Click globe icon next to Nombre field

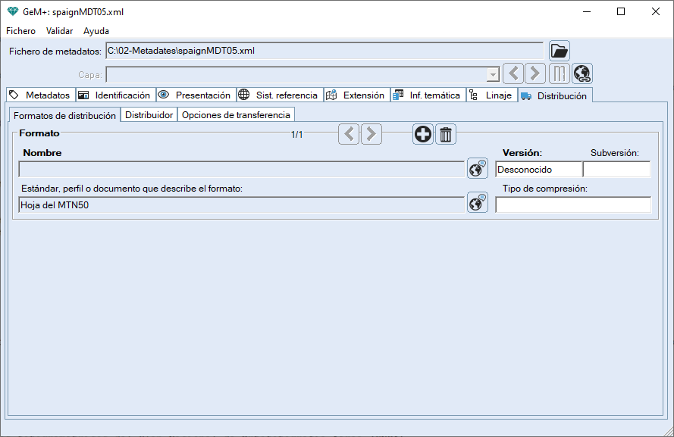pyautogui.click(x=477, y=169)
